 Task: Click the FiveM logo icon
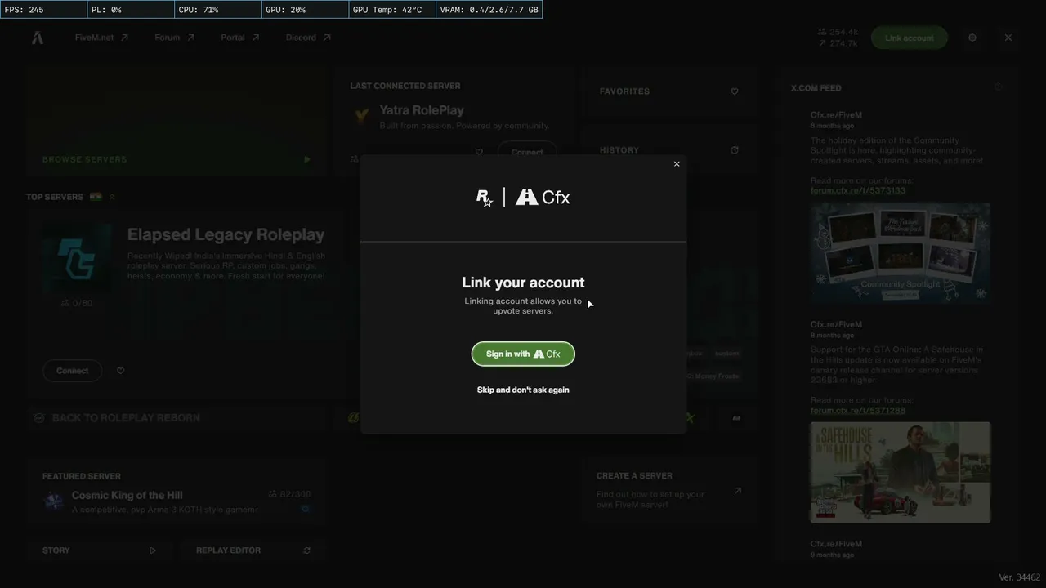pos(38,38)
